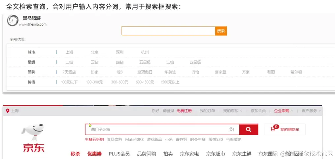The width and height of the screenshot is (335, 159).
Task: Filter by price 300-600元
Action: (x=119, y=82)
